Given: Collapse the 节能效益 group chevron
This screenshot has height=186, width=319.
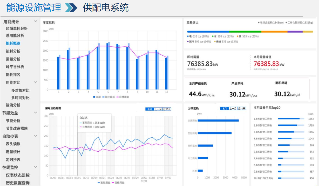Looking at the screenshot, I should coord(36,113).
